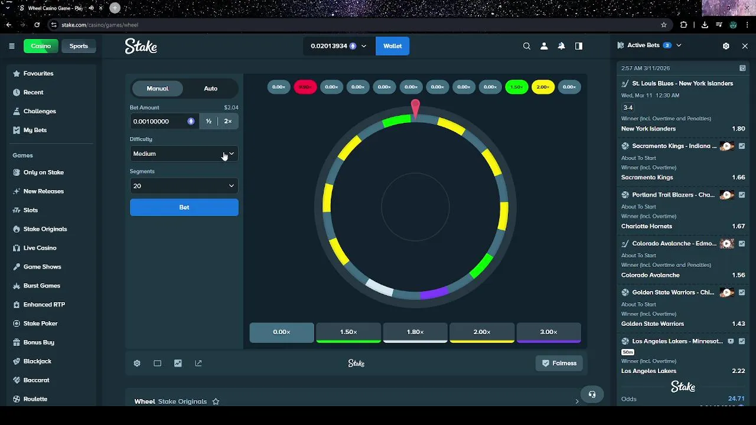Viewport: 756px width, 425px height.
Task: Open live stats chart icon
Action: [178, 364]
